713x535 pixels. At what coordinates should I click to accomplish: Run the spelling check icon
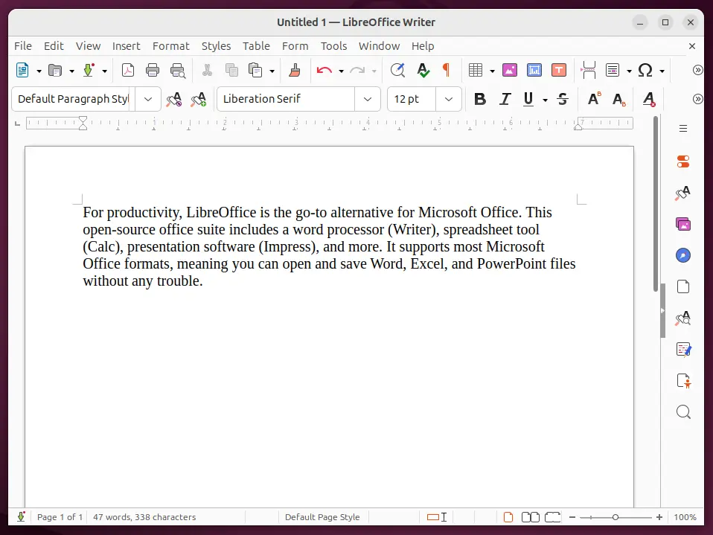point(423,71)
